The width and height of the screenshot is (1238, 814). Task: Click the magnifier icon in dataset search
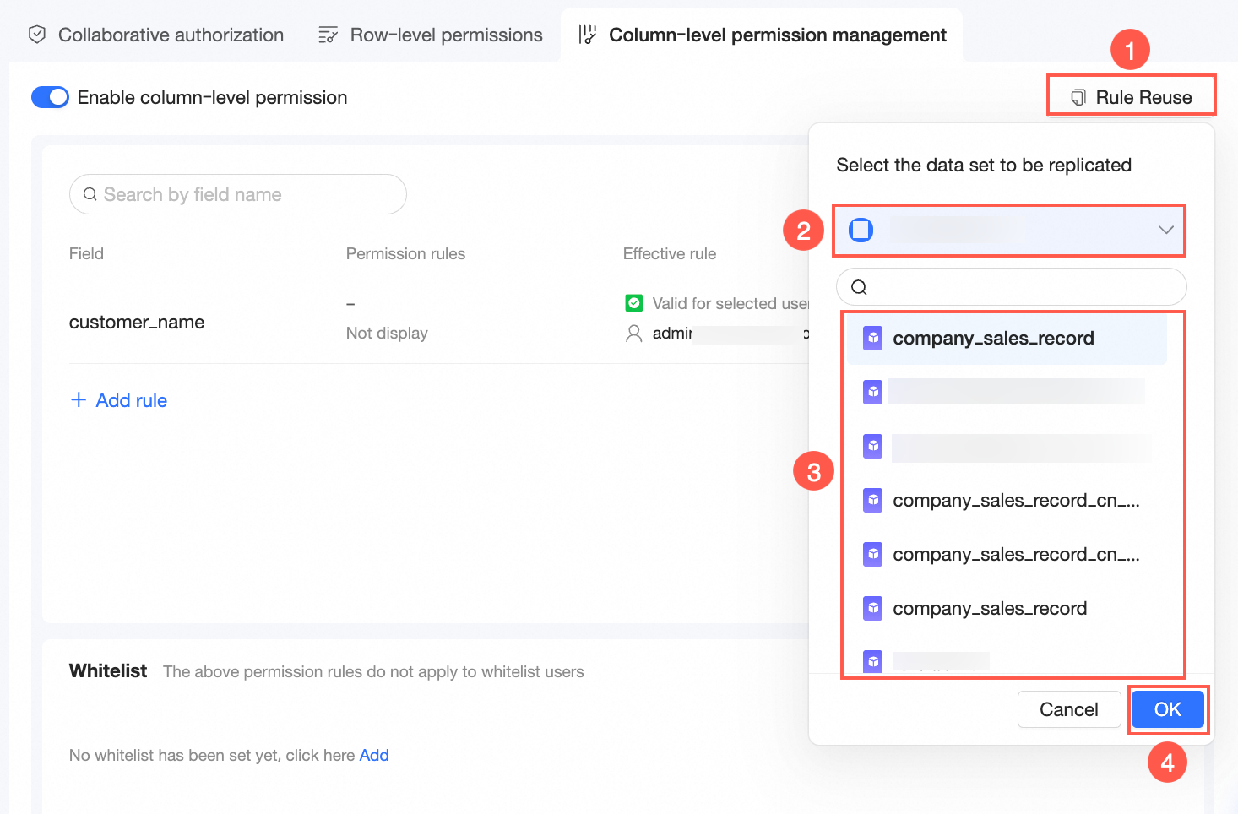pos(859,287)
